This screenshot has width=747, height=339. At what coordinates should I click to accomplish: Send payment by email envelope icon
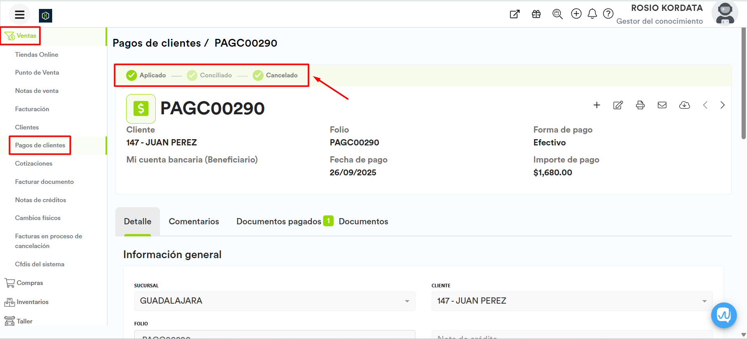[x=662, y=105]
